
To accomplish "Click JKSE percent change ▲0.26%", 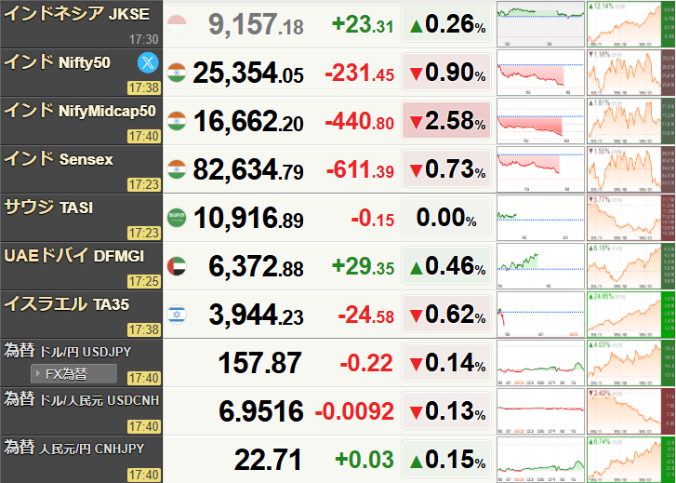I will [446, 24].
